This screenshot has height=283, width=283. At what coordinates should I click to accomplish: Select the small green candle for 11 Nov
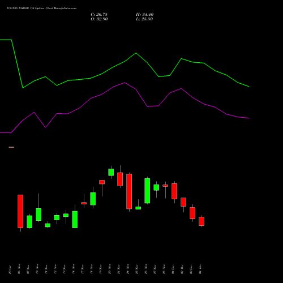[48, 225]
